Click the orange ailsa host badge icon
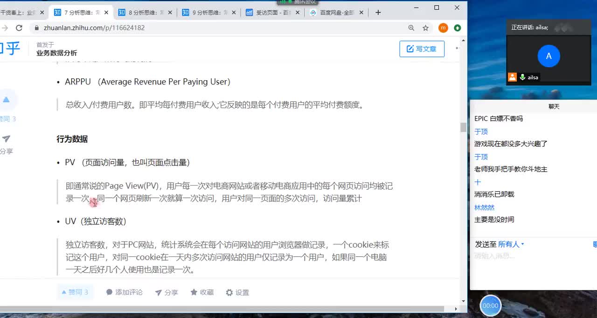 [513, 77]
